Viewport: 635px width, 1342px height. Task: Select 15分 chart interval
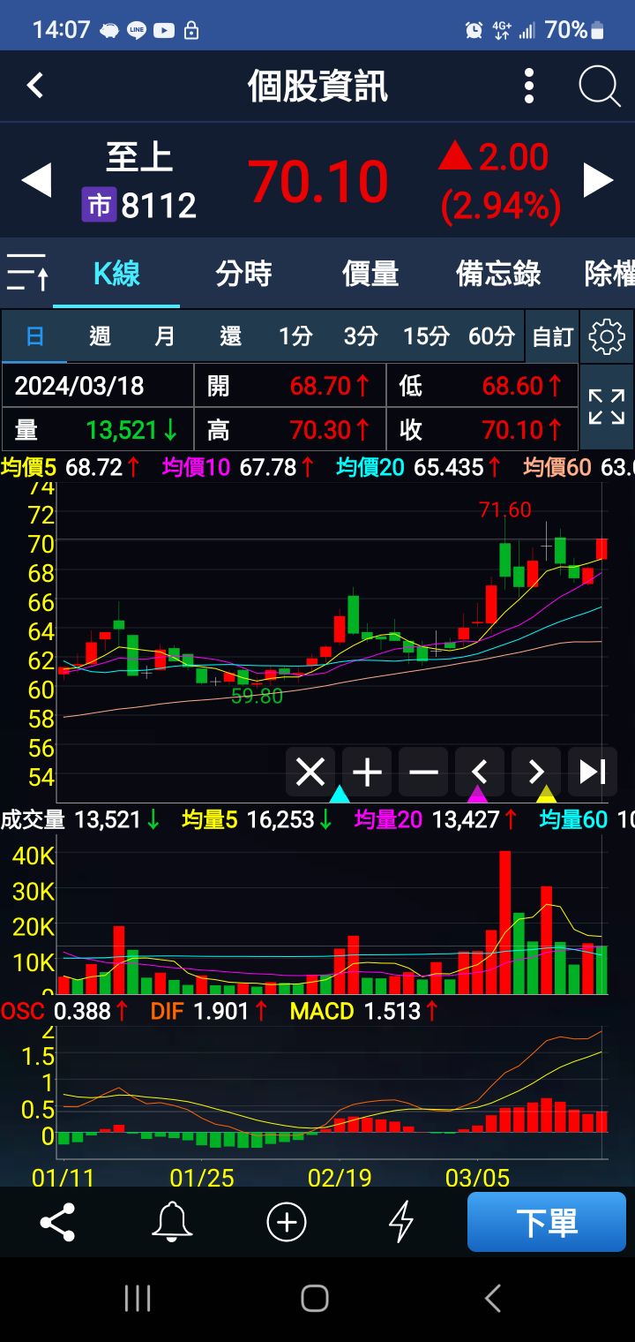[426, 336]
